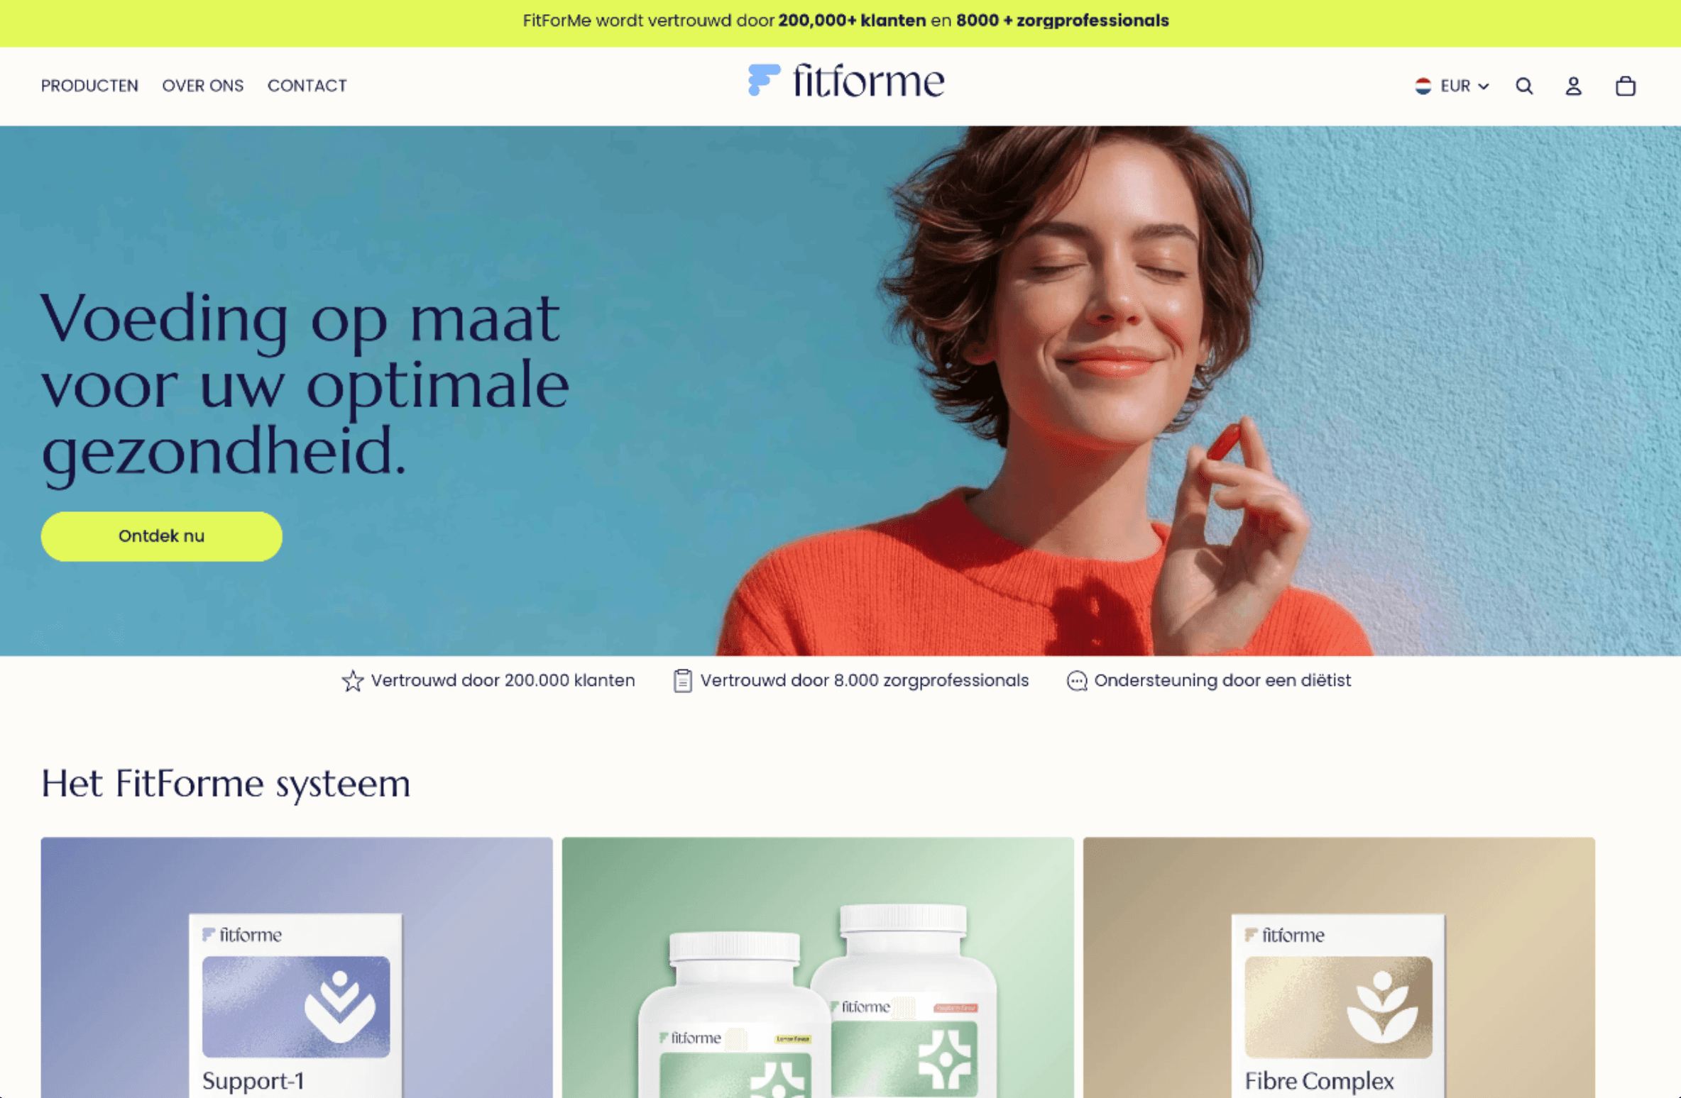Screen dimensions: 1681x1098
Task: Click the Netherlands flag icon
Action: pyautogui.click(x=1423, y=86)
